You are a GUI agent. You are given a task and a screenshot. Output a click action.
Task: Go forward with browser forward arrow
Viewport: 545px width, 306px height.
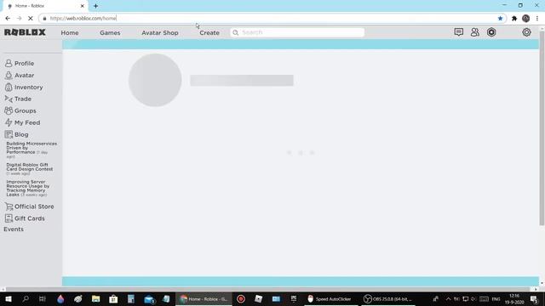click(19, 19)
